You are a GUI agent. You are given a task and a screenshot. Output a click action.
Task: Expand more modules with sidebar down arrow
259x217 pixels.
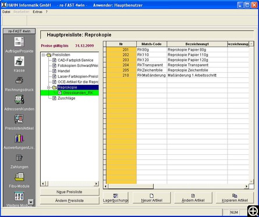pos(31,202)
